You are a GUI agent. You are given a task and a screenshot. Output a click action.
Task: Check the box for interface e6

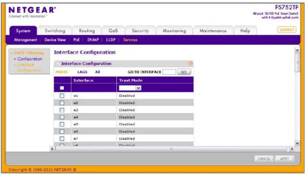[62, 131]
